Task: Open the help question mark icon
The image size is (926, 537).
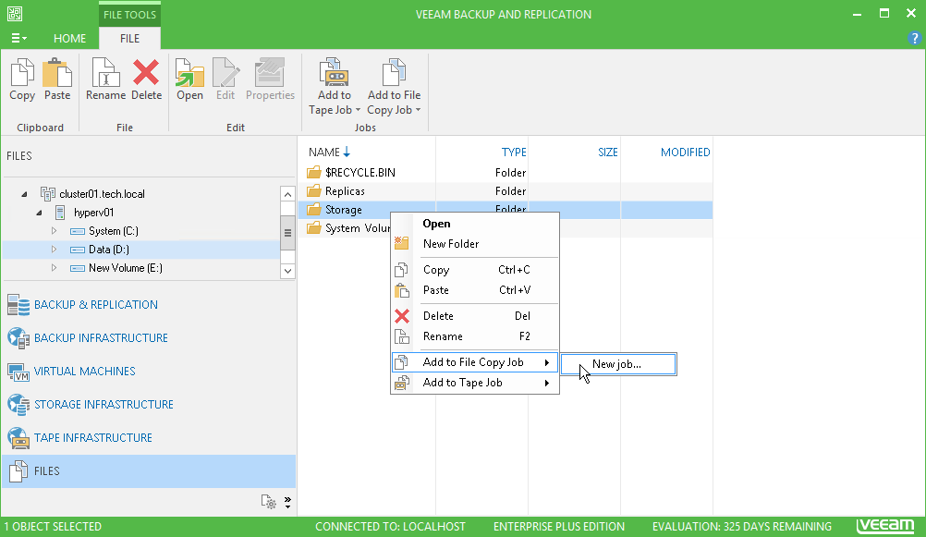Action: tap(914, 39)
